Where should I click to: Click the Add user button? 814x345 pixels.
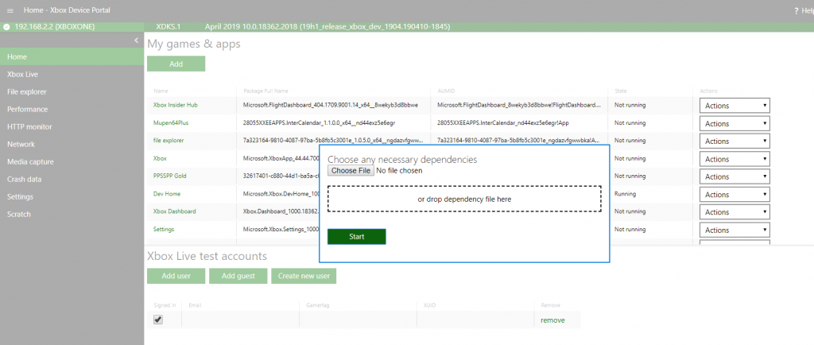click(176, 276)
